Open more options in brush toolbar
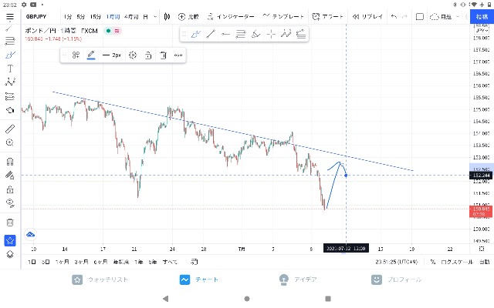 (178, 55)
